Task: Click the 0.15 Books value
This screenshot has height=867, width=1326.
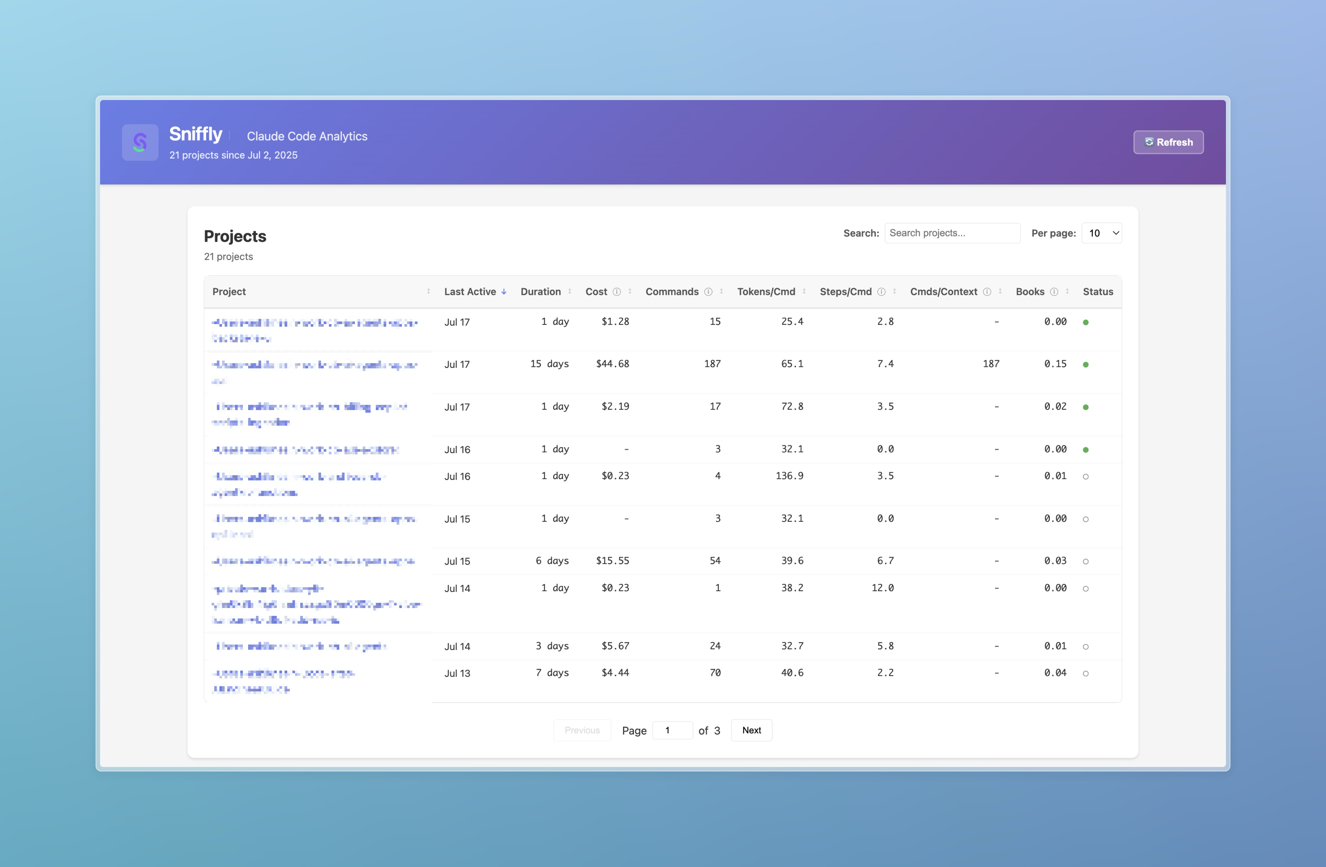Action: point(1055,364)
